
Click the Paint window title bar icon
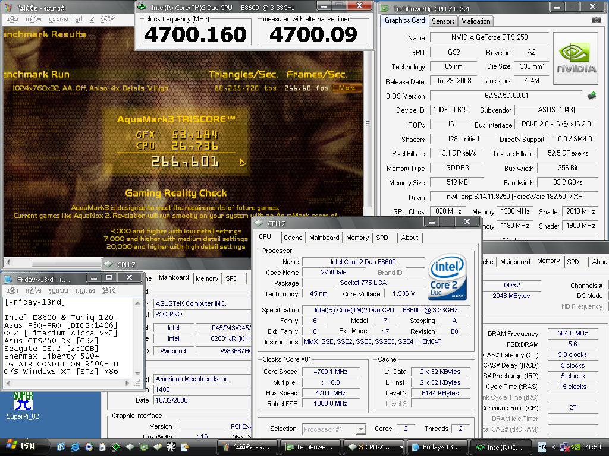point(10,8)
